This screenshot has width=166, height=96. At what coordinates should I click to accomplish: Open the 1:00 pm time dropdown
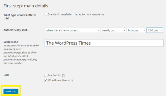pyautogui.click(x=155, y=30)
